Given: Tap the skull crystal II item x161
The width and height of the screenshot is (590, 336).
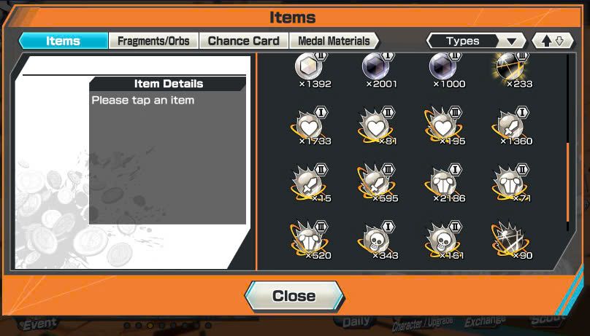Looking at the screenshot, I should coord(444,241).
